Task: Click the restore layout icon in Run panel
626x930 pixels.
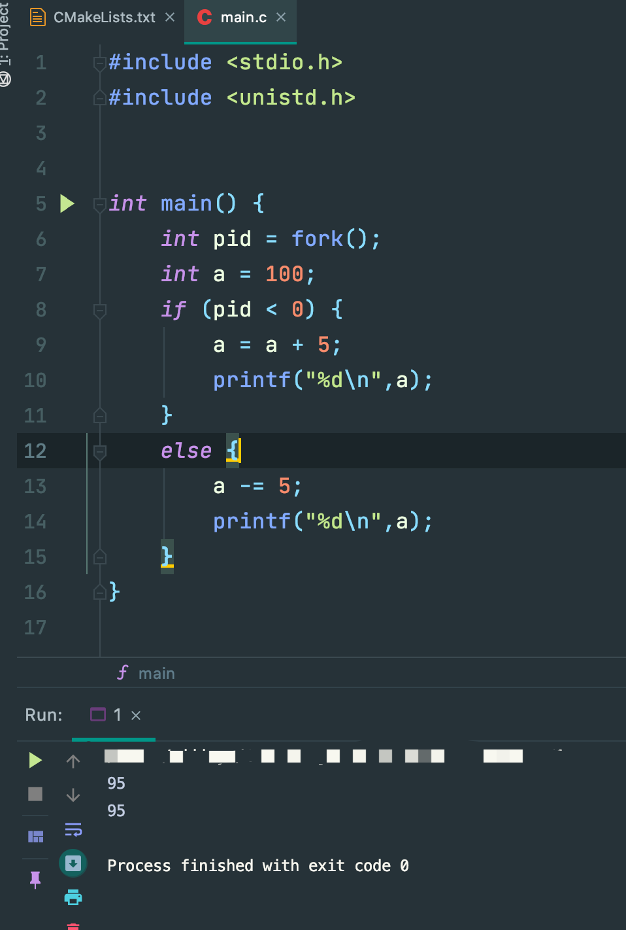Action: (x=35, y=835)
